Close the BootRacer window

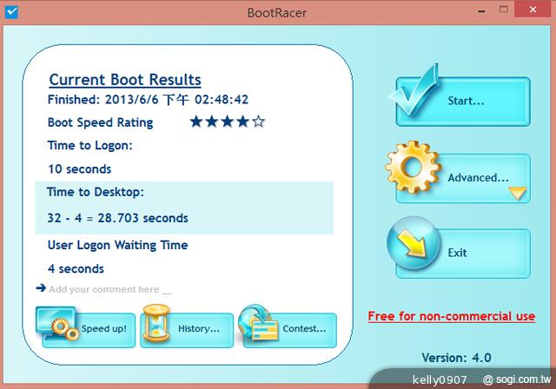click(x=534, y=11)
